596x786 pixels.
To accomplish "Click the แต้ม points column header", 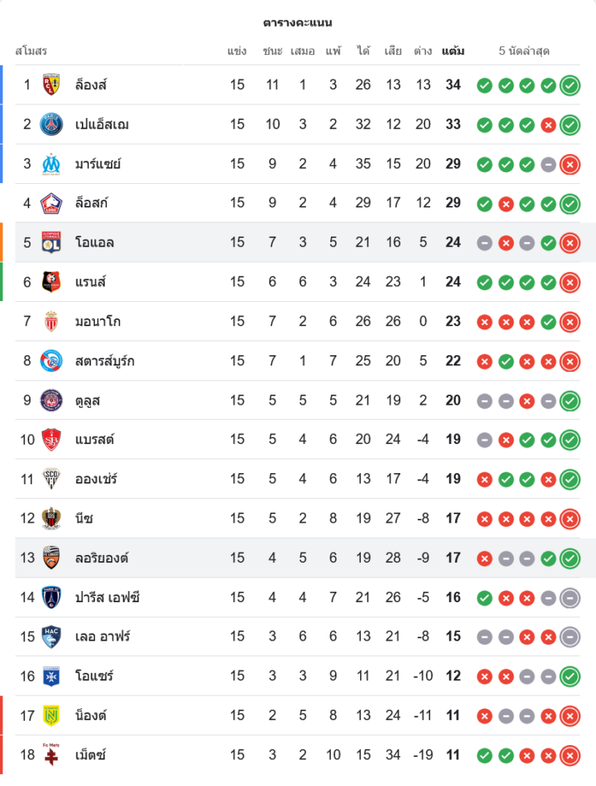I will pos(453,51).
